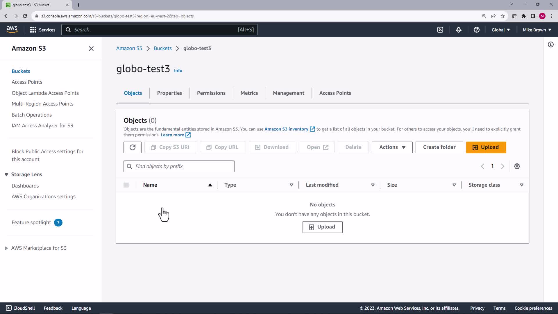Open the Actions dropdown menu
Viewport: 558px width, 314px height.
click(392, 147)
